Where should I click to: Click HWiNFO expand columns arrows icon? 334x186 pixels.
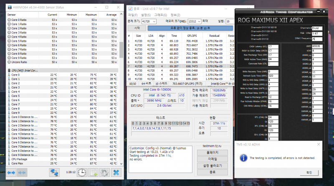(11, 173)
